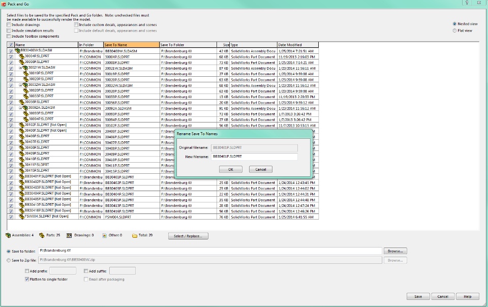The width and height of the screenshot is (488, 307).
Task: Sort by the In Folder column header
Action: 90,45
